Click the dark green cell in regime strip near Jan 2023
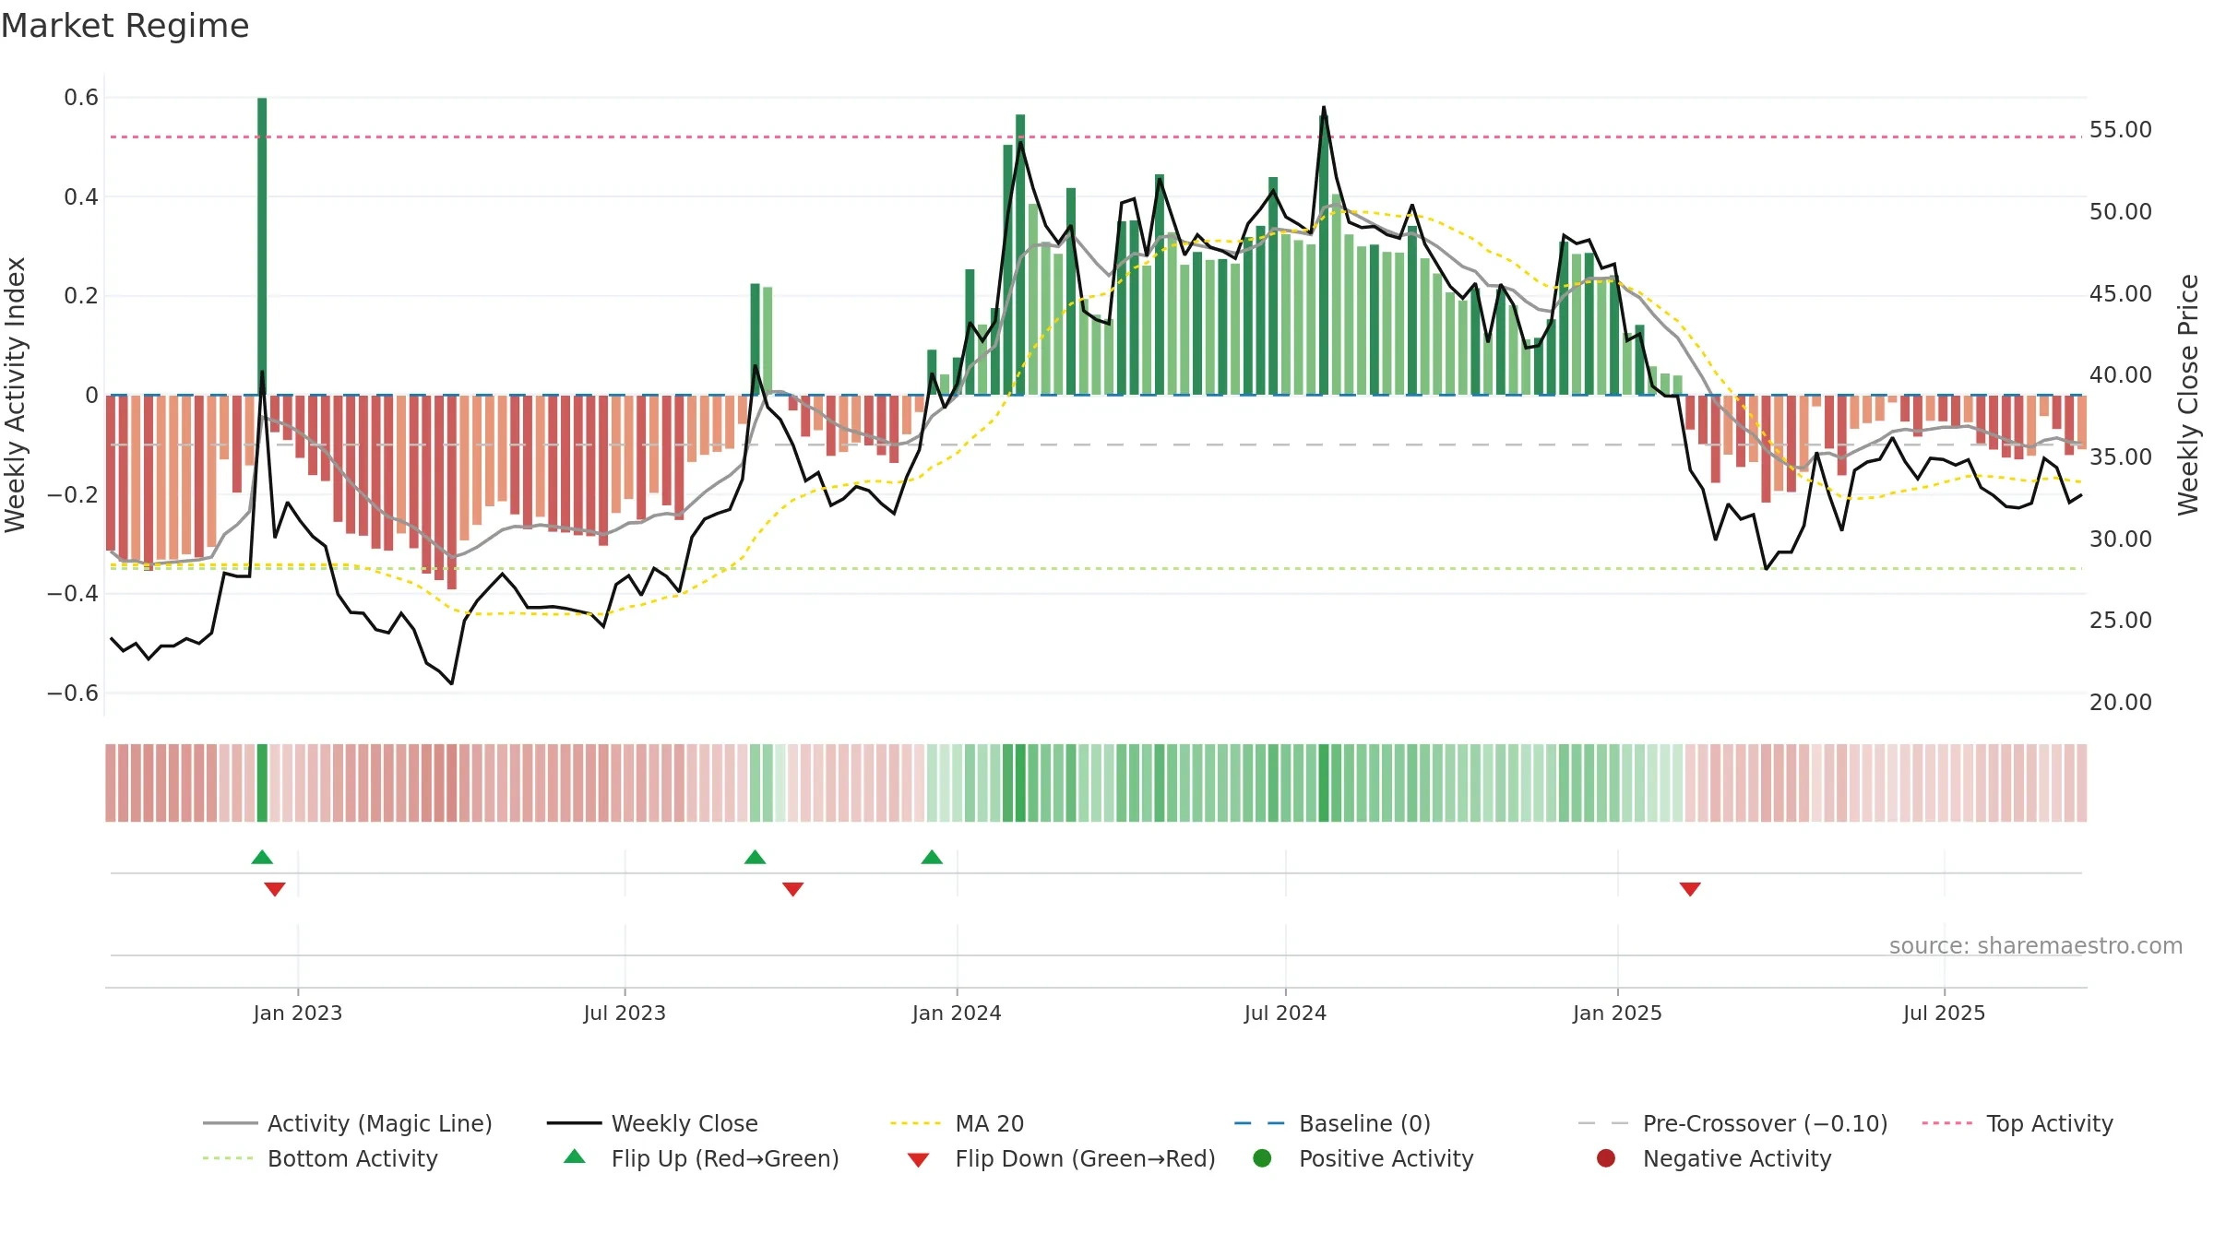Viewport: 2214px width, 1245px height. [262, 783]
